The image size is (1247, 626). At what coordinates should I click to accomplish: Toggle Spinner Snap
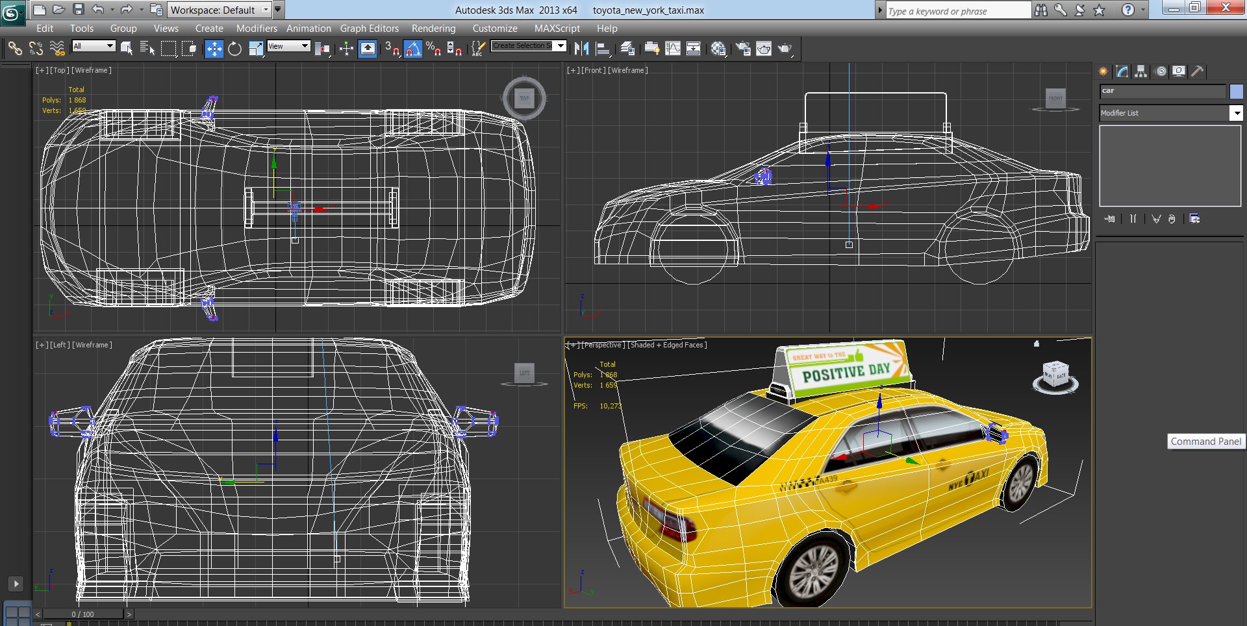click(455, 49)
